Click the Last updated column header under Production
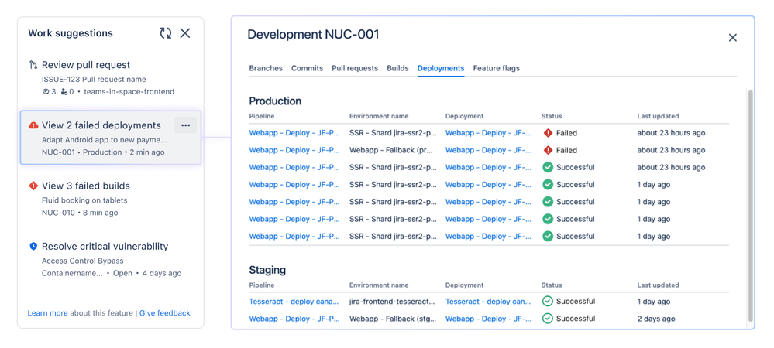The width and height of the screenshot is (774, 348). click(658, 116)
